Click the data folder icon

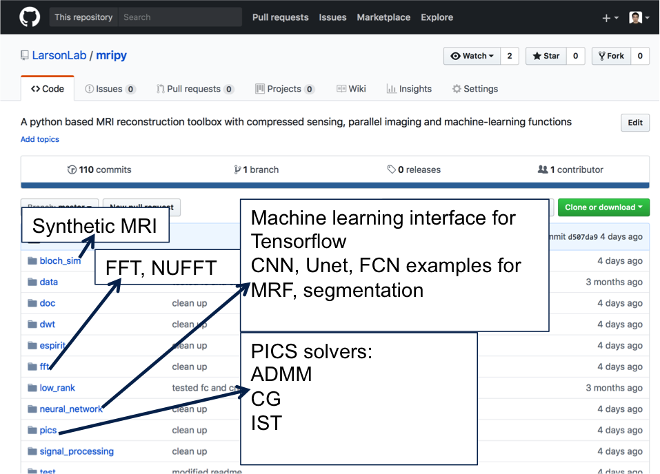32,282
